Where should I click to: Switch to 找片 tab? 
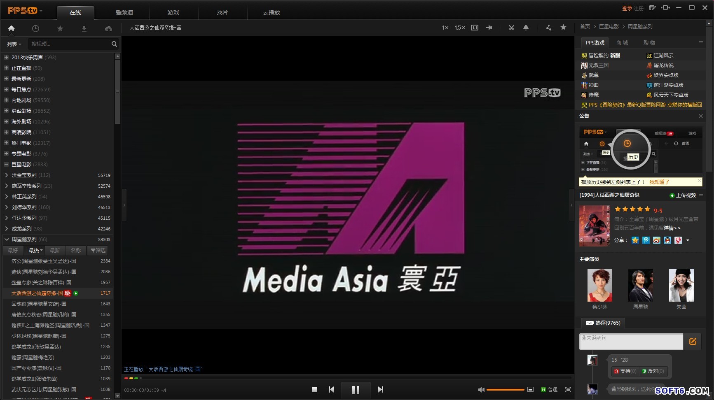coord(222,13)
